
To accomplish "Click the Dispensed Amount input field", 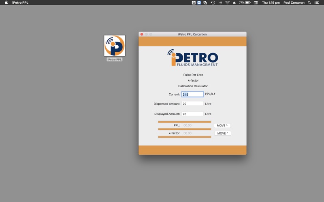I will point(192,104).
